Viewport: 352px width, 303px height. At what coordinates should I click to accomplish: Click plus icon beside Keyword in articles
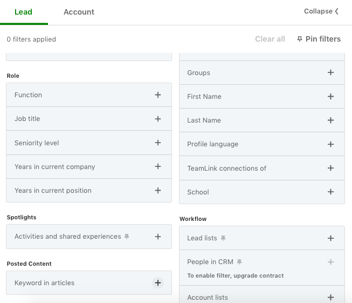157,283
